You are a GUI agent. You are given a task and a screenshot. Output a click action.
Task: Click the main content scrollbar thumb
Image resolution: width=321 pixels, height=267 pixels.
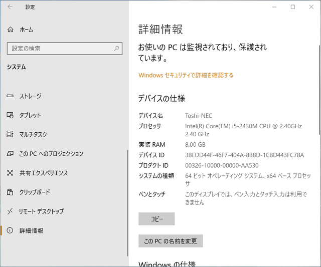click(x=319, y=90)
